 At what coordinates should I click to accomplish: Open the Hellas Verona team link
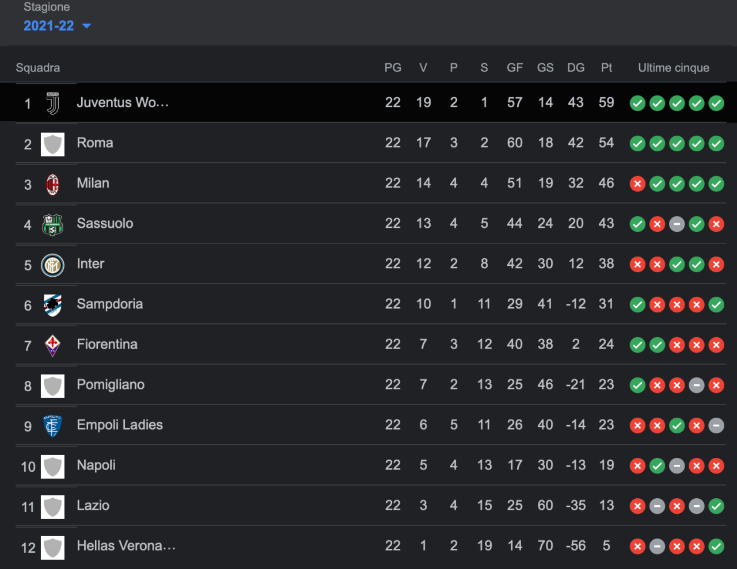126,545
